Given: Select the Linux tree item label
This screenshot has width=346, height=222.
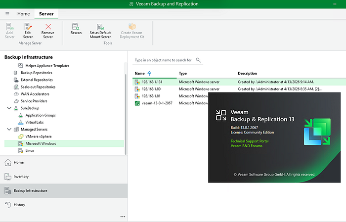Looking at the screenshot, I should [x=30, y=150].
